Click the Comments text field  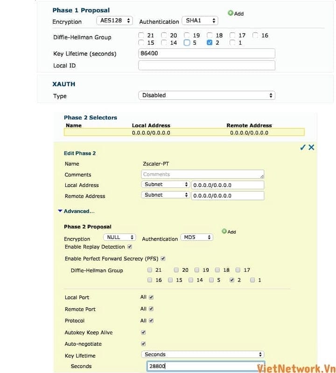[x=203, y=174]
